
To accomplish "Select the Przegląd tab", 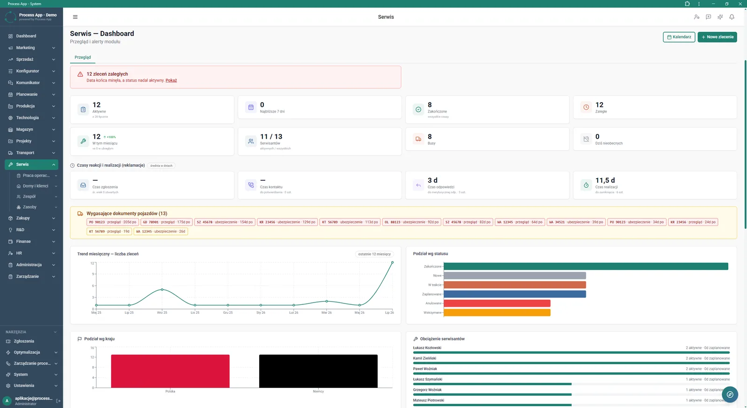I will (83, 57).
